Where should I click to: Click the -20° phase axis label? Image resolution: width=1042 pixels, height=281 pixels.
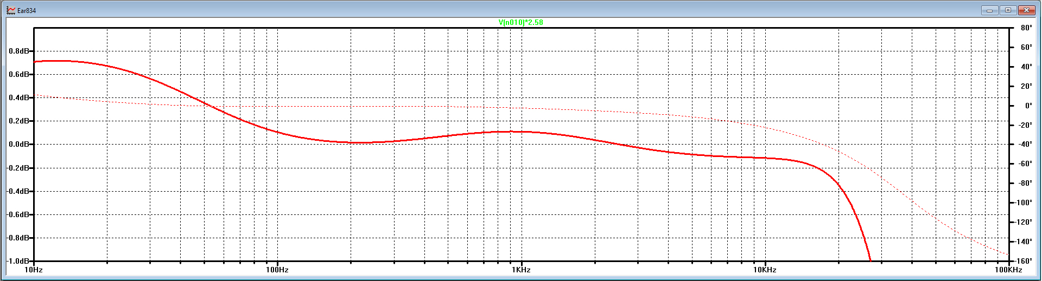[1025, 125]
